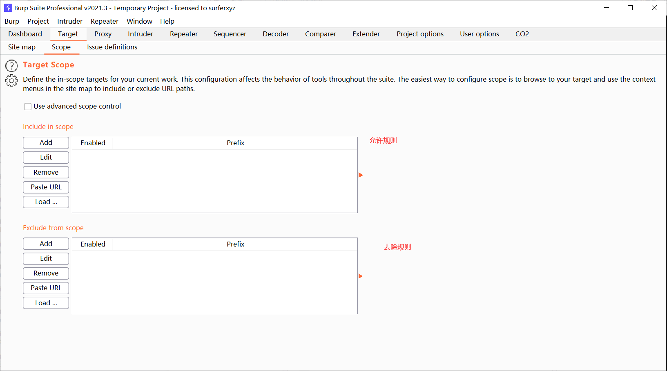Switch to the Intruder tool tab

click(x=141, y=34)
